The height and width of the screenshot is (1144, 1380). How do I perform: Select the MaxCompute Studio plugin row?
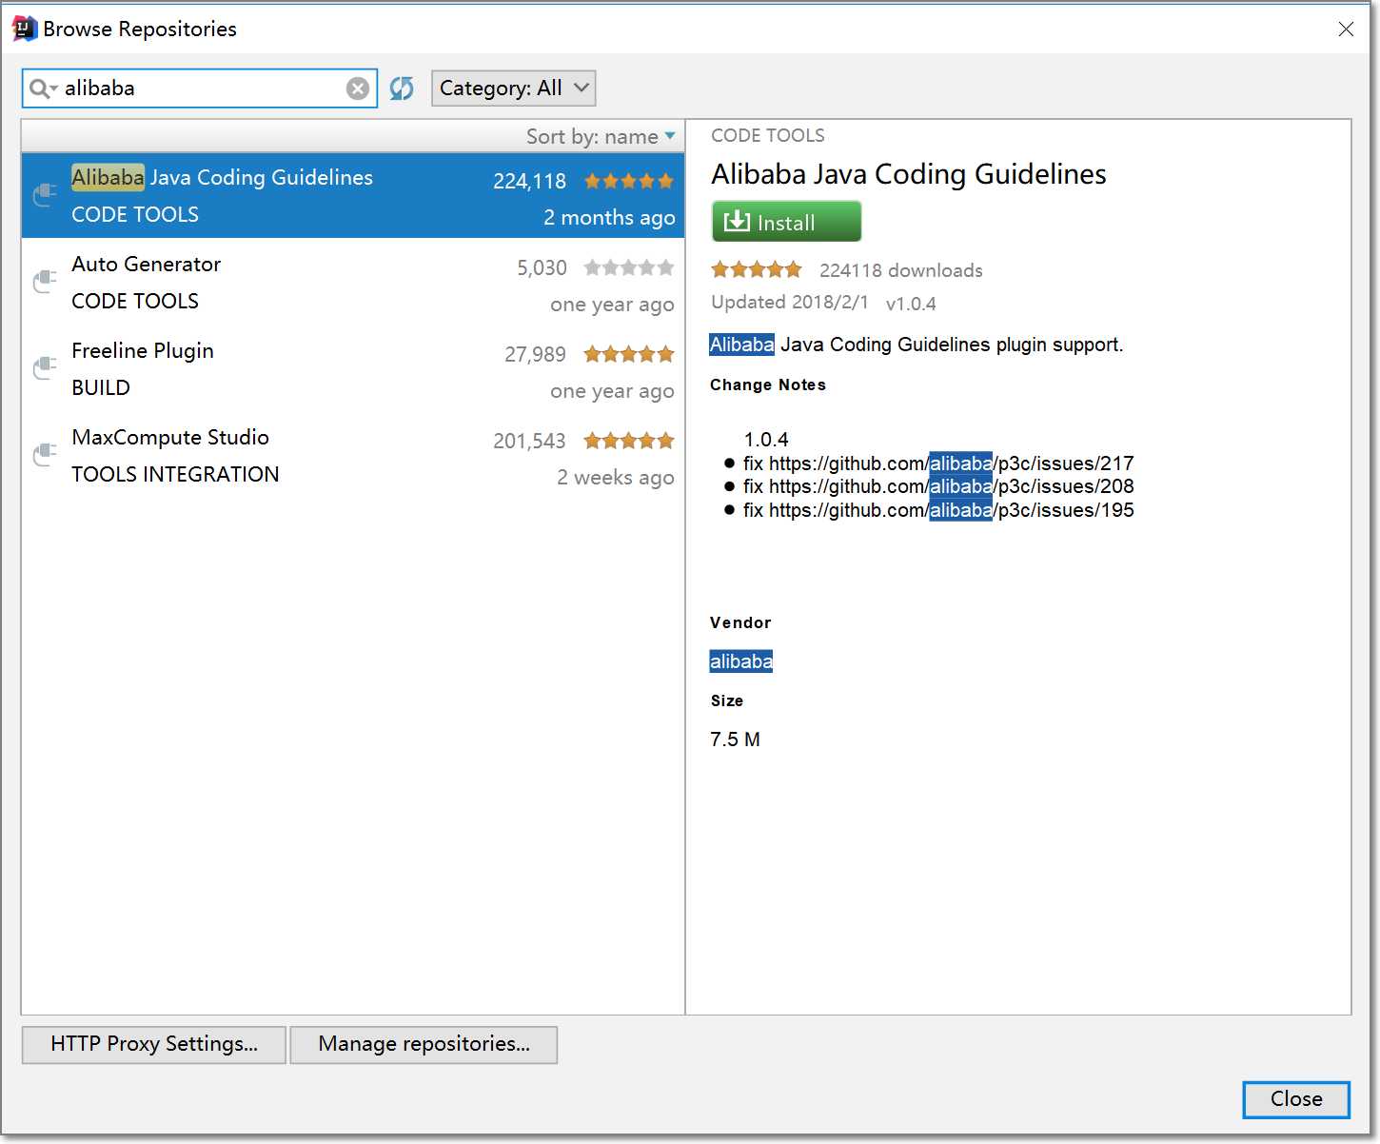click(353, 455)
